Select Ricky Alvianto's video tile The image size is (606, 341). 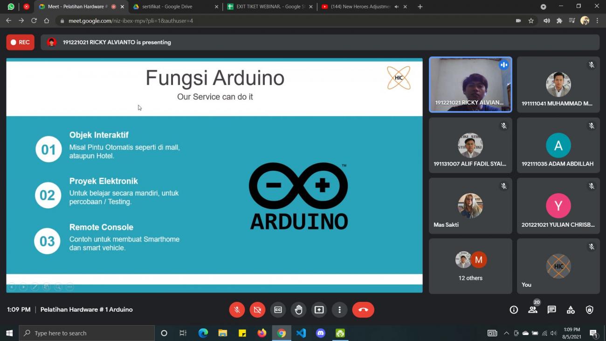[x=470, y=84]
